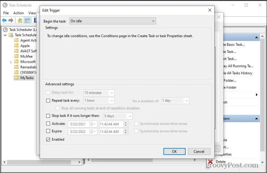267x173 pixels.
Task: Click the middle pane horizontal scrollbar
Action: [122, 160]
